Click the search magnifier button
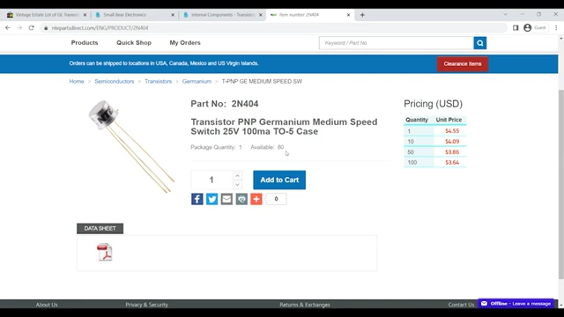Image resolution: width=564 pixels, height=317 pixels. pyautogui.click(x=479, y=43)
